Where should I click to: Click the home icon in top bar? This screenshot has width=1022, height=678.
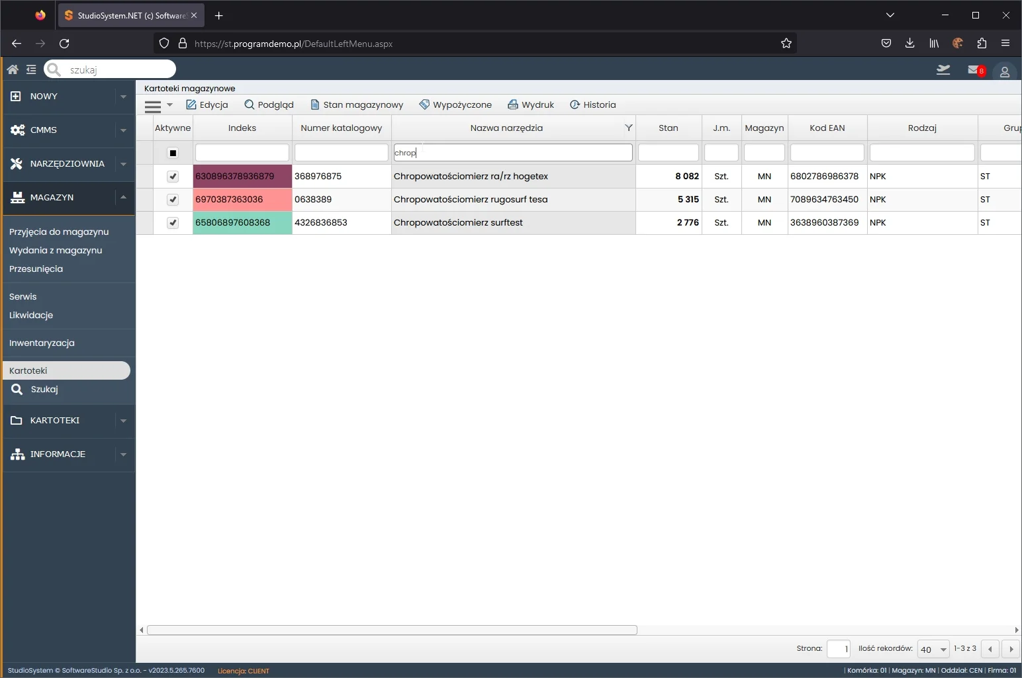[x=13, y=69]
